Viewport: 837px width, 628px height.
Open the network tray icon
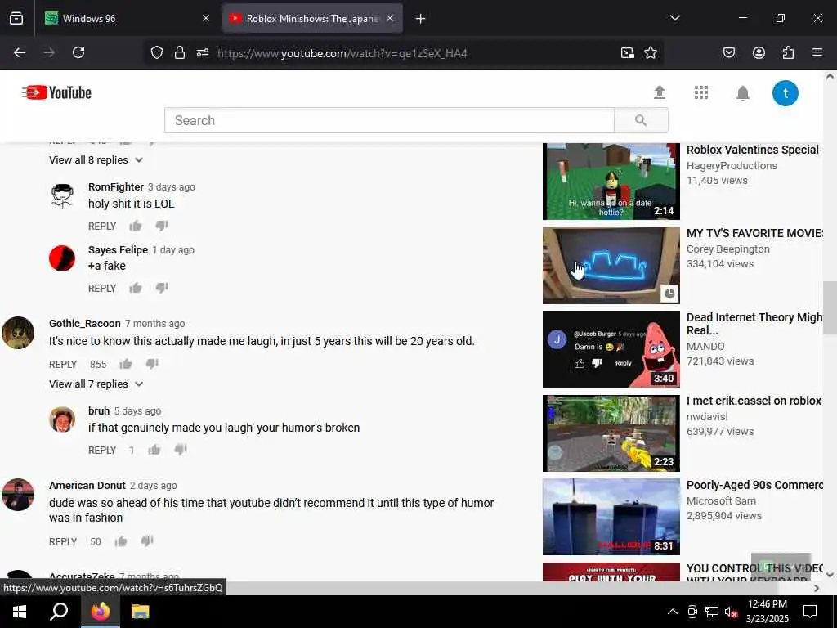click(711, 612)
